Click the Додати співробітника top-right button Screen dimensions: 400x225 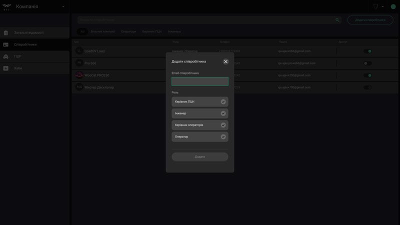click(370, 20)
